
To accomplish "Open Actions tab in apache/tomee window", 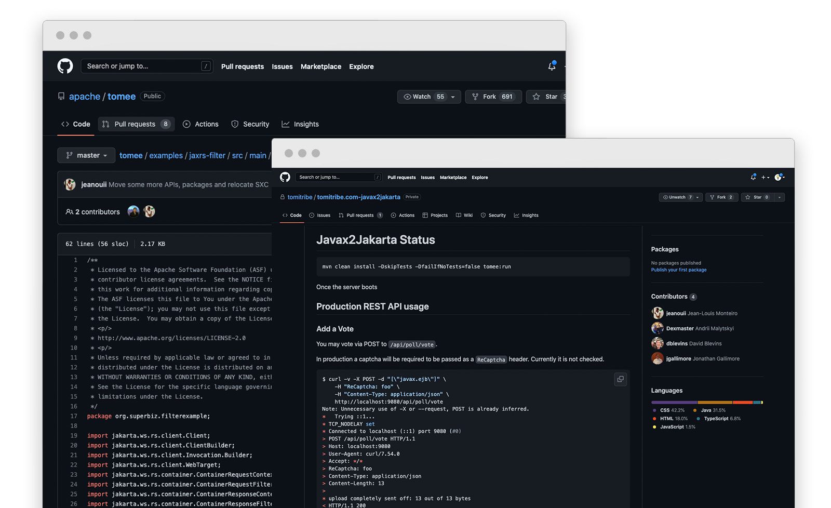I will (200, 124).
